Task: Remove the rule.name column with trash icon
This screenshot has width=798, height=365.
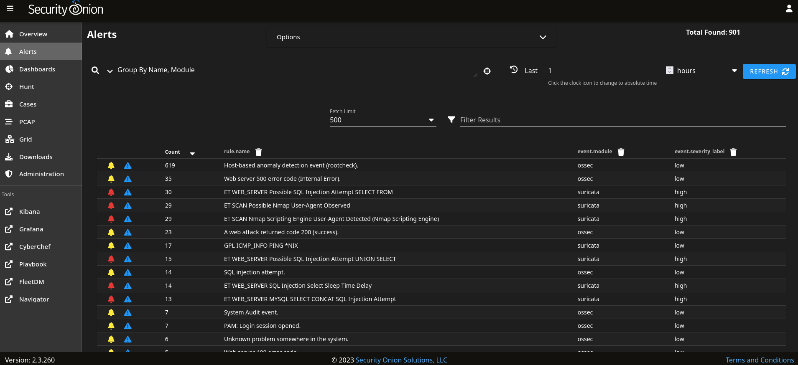Action: point(259,152)
